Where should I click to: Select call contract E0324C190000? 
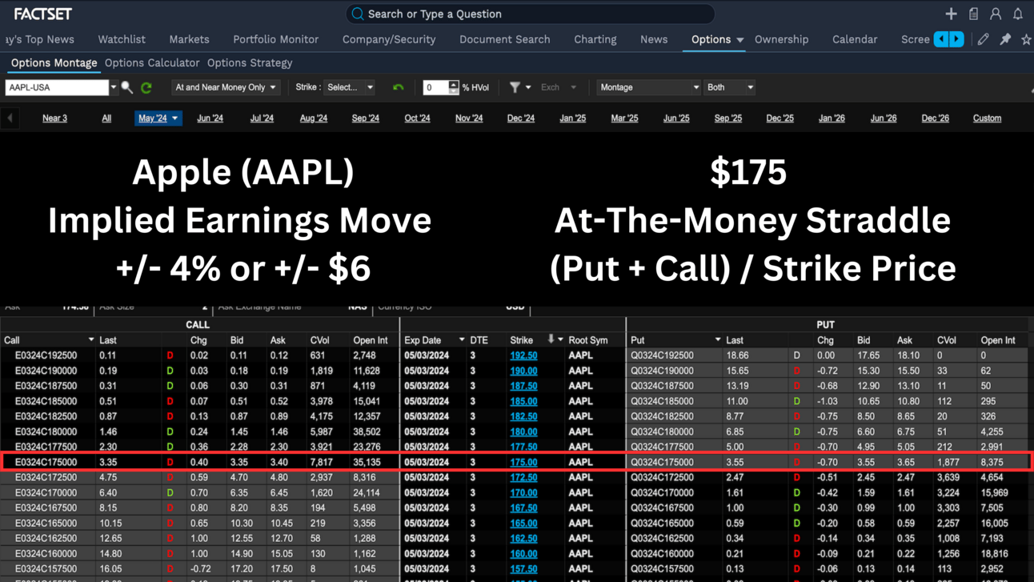point(46,371)
